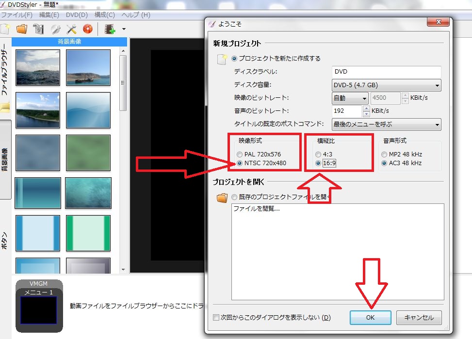Click the New project toolbar icon

[x=5, y=29]
